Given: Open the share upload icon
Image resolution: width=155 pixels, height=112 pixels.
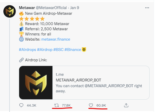Looking at the screenshot, I should point(126,105).
